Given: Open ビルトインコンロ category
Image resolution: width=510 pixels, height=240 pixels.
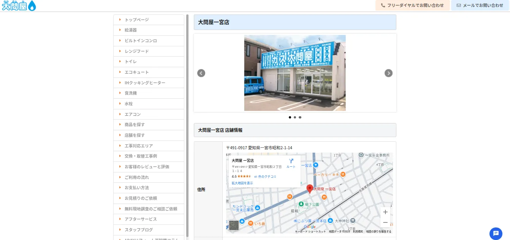Looking at the screenshot, I should [149, 41].
